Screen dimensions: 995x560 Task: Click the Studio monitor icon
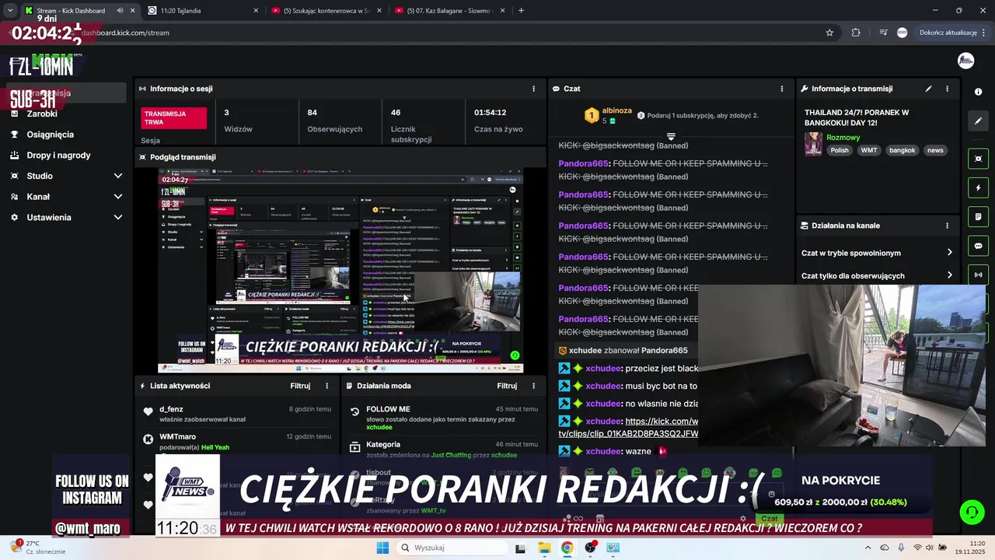point(14,176)
